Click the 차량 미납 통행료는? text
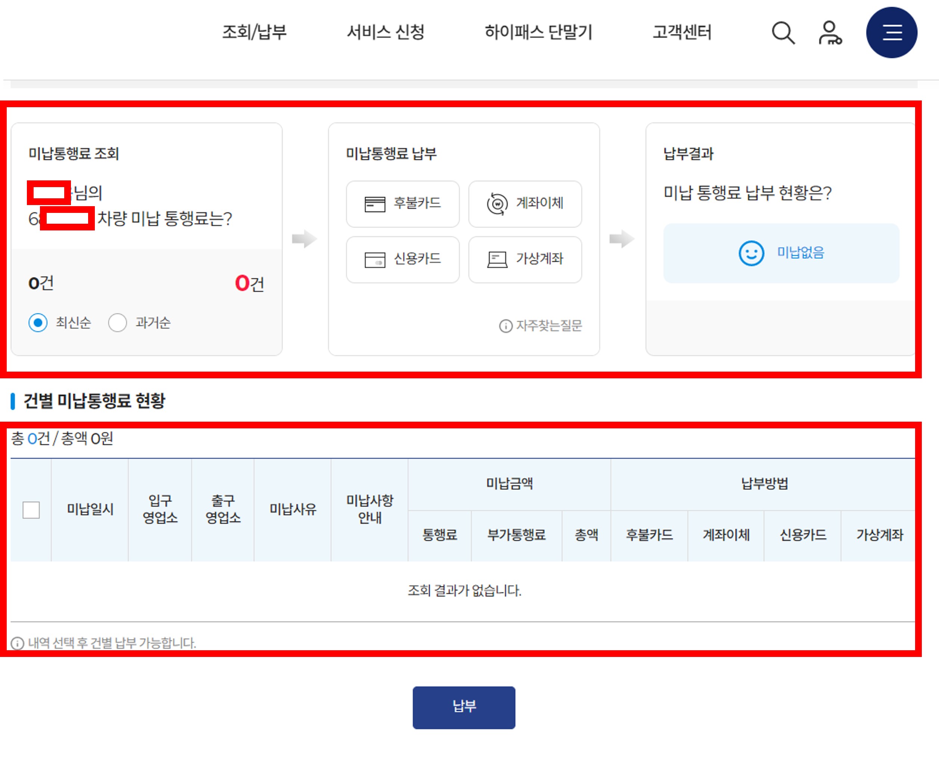This screenshot has width=939, height=769. tap(165, 219)
